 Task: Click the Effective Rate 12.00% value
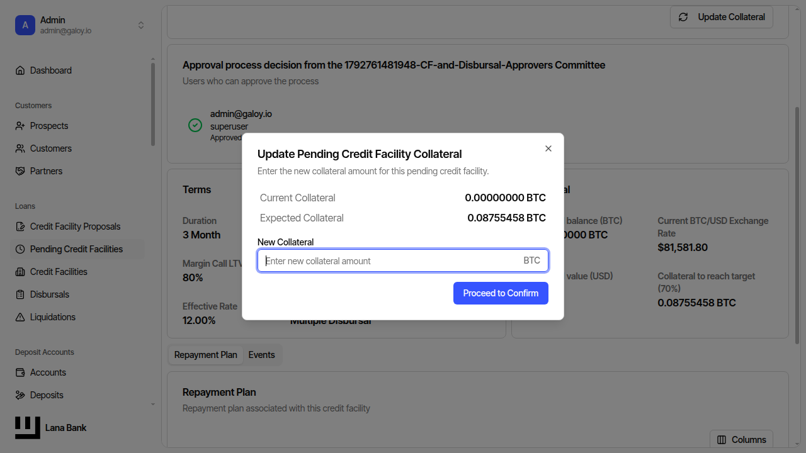(x=199, y=320)
